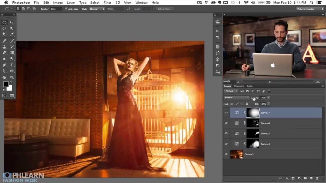Expand the layer Fill percentage dropdown
This screenshot has width=326, height=183.
coord(268,104)
